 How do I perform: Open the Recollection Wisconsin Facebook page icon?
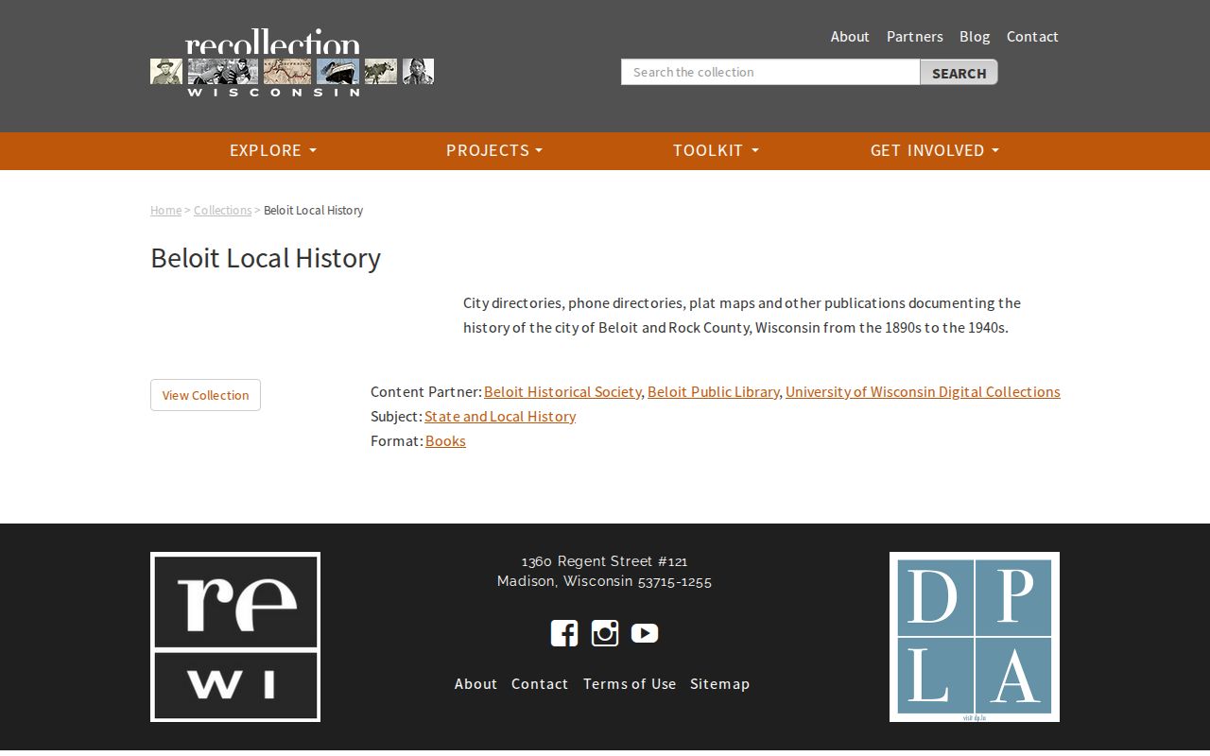pos(564,633)
